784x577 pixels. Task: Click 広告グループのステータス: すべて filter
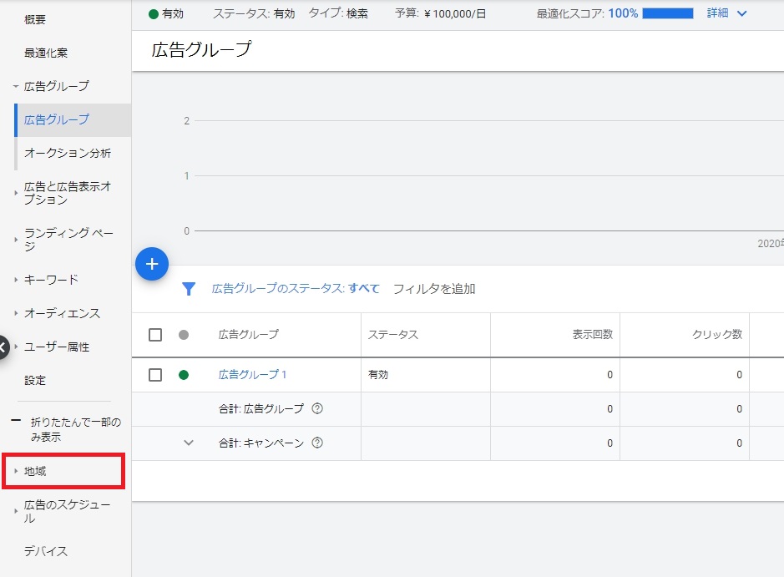296,289
